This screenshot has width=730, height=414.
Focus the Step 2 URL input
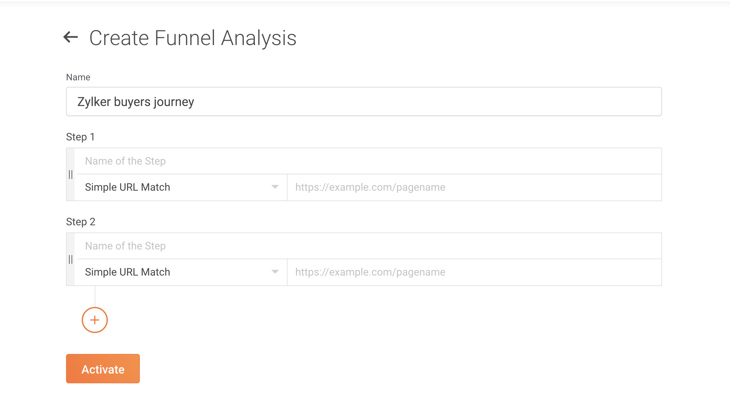click(474, 272)
